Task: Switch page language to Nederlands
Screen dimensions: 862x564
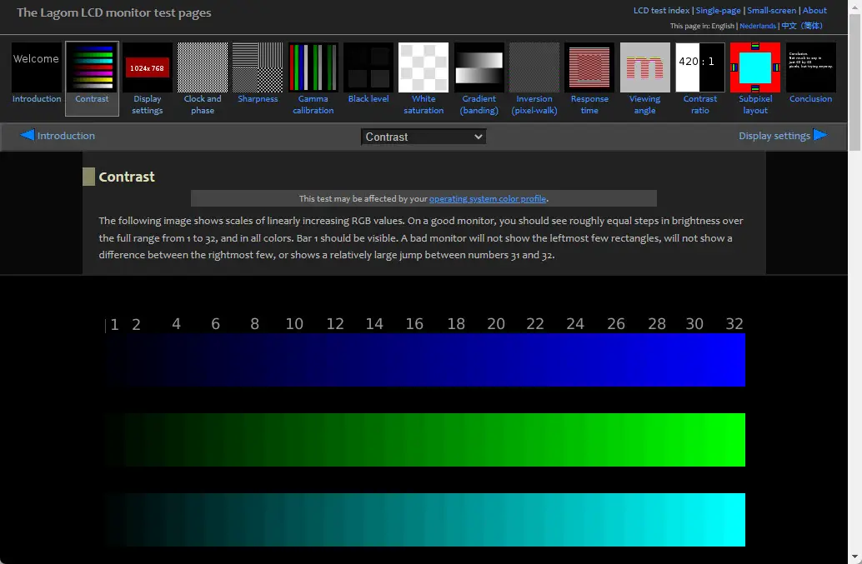Action: click(758, 26)
